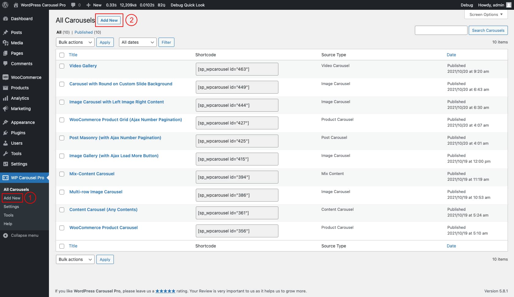This screenshot has width=514, height=297.
Task: Click the WordPress logo icon in admin bar
Action: point(5,5)
